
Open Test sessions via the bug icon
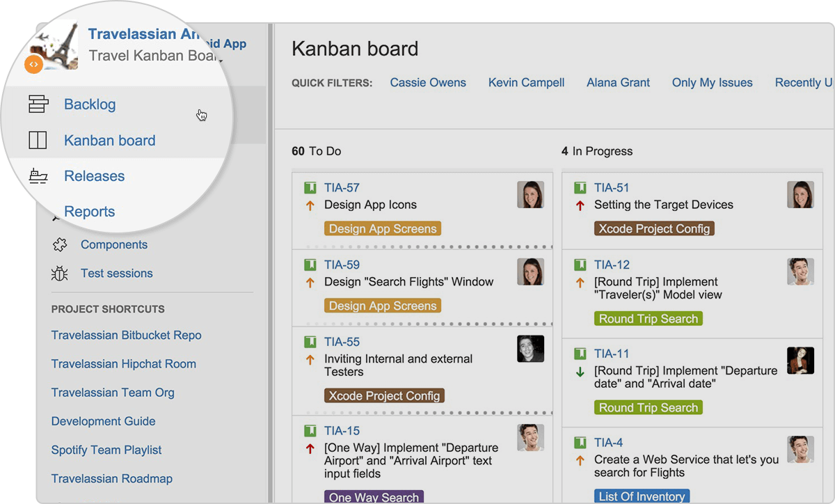click(60, 273)
